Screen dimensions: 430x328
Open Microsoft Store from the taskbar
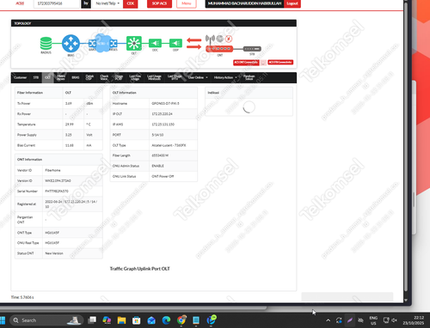click(x=137, y=320)
